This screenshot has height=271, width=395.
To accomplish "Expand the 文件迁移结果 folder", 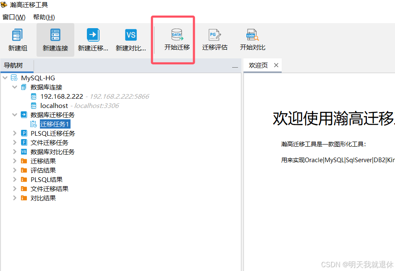I will pos(15,189).
